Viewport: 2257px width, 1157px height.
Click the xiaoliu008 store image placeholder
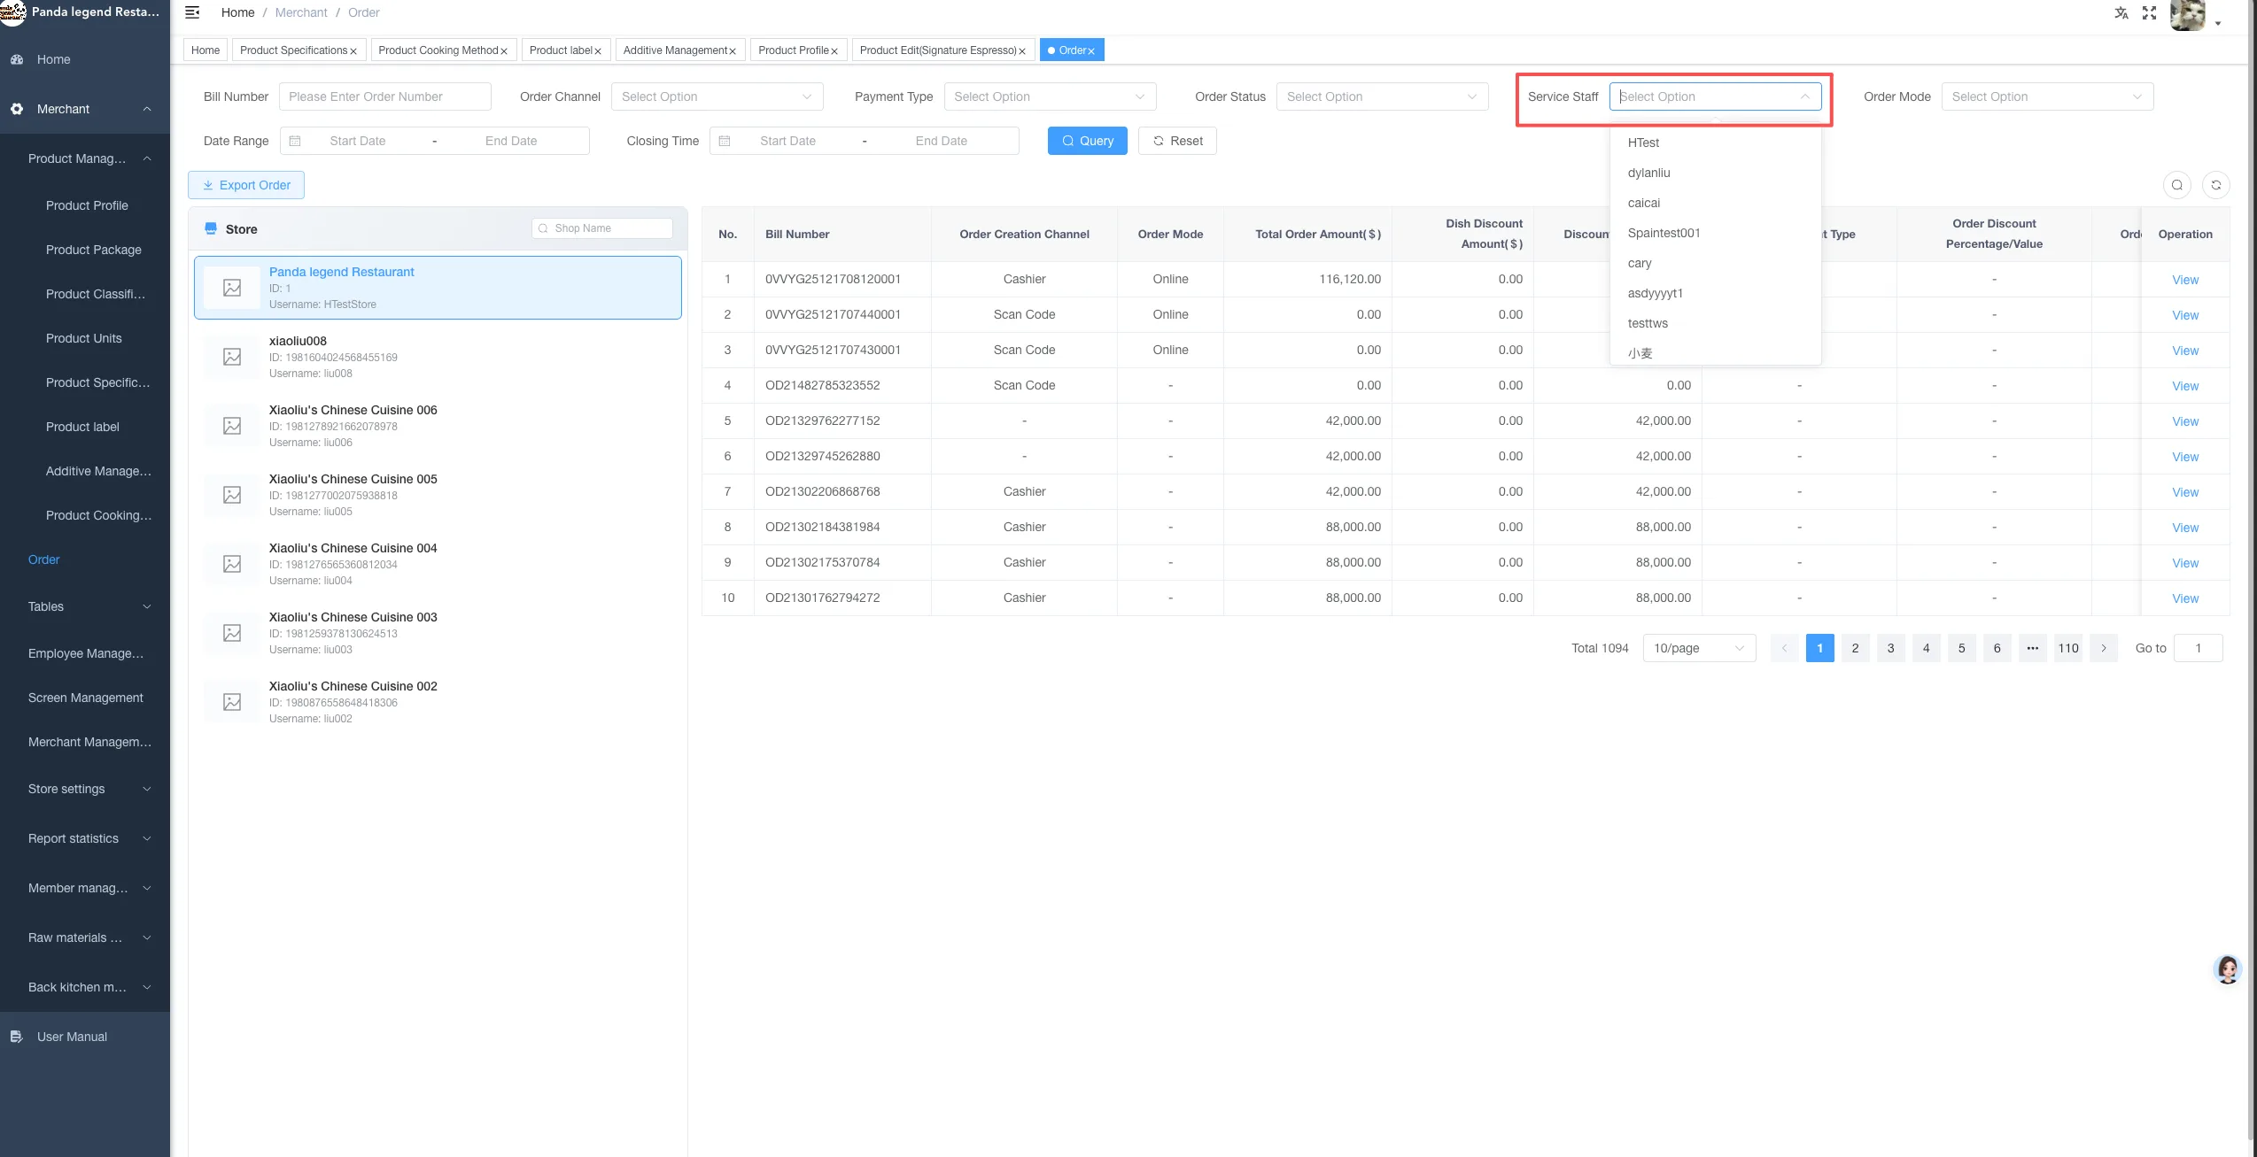pyautogui.click(x=232, y=357)
